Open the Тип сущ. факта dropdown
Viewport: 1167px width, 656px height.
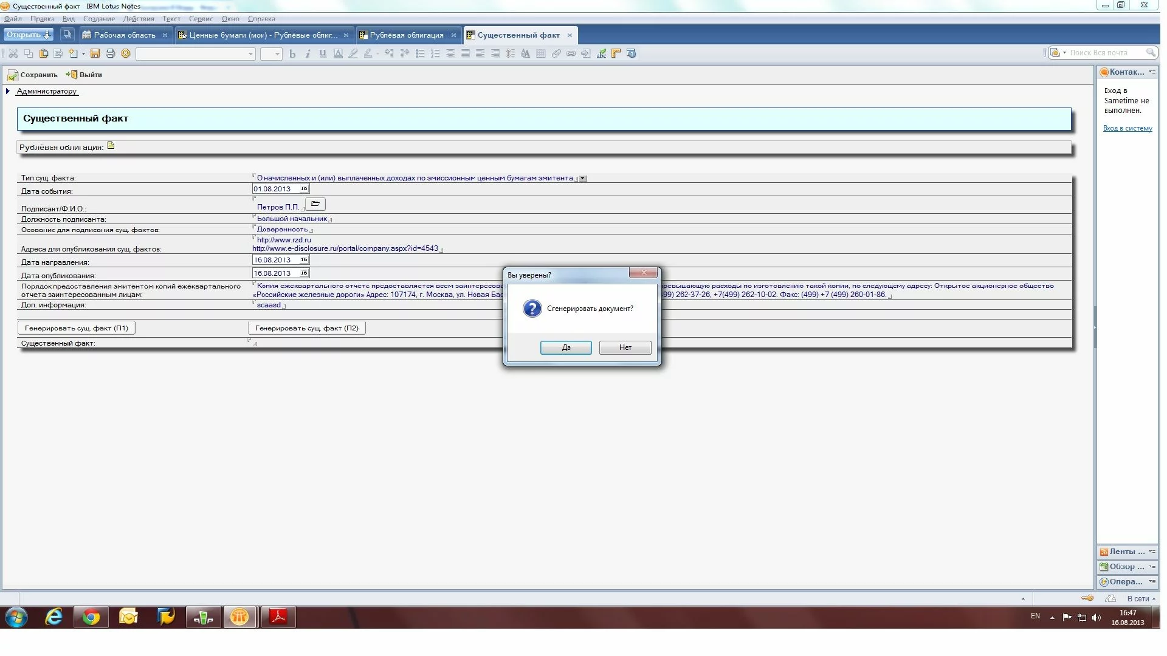tap(583, 179)
